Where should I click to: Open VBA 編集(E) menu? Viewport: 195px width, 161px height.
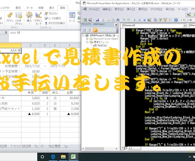pos(107,9)
